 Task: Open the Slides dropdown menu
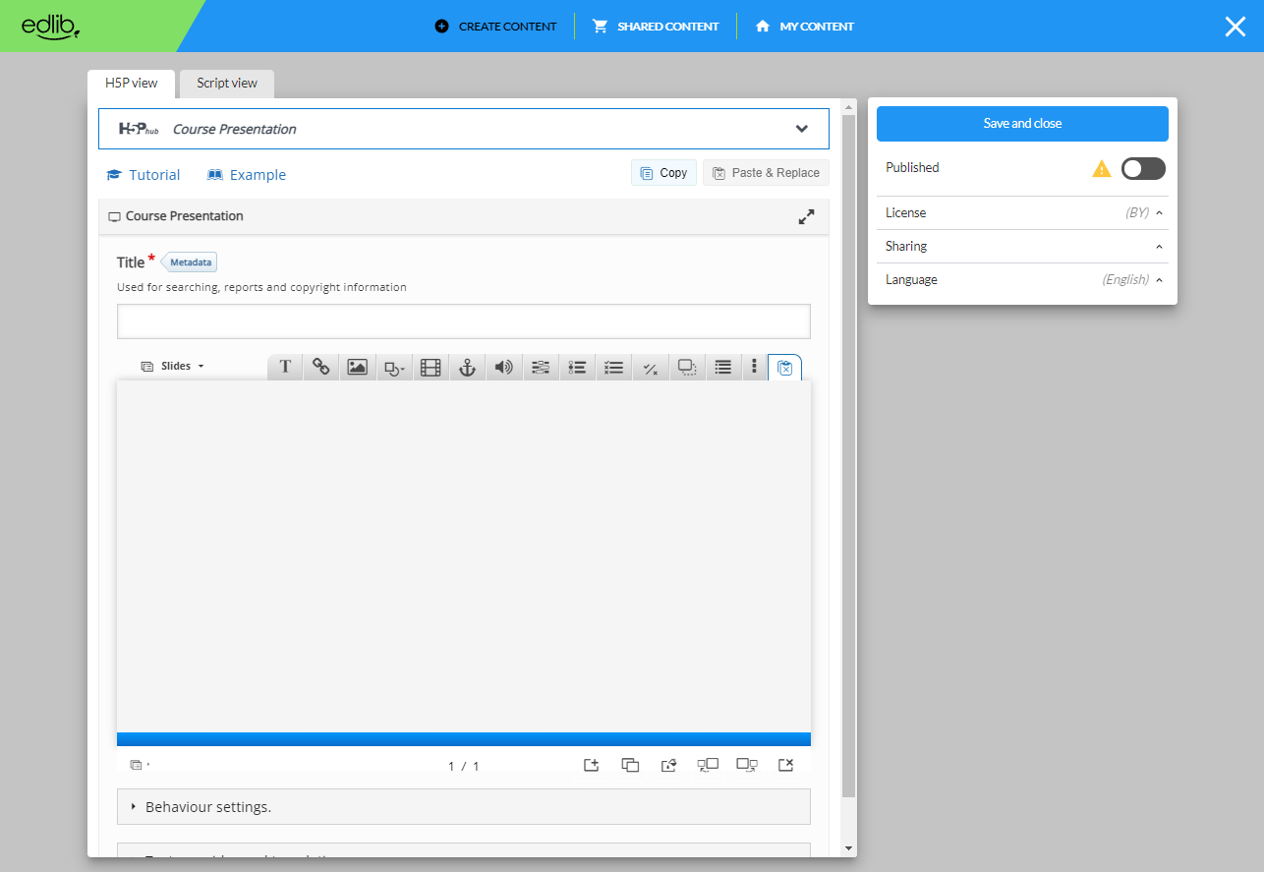point(173,366)
